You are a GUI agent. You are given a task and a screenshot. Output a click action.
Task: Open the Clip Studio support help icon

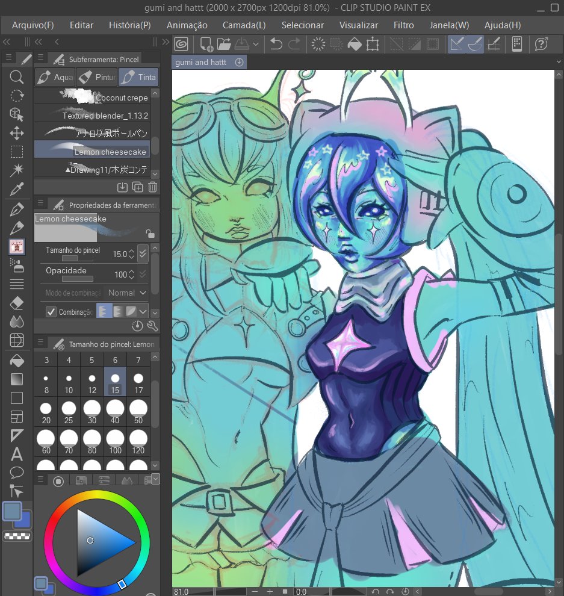click(541, 44)
